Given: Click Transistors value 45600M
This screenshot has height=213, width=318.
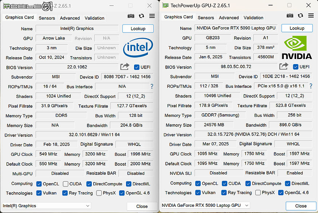Looking at the screenshot, I should 266,57.
